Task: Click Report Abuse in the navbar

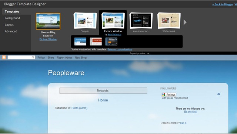Action: coord(64,58)
